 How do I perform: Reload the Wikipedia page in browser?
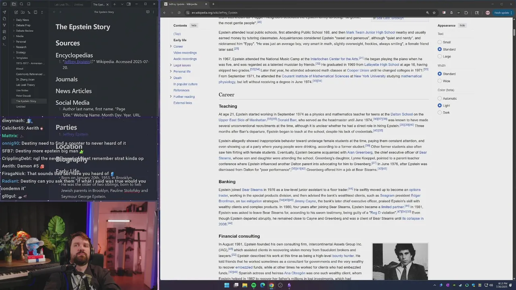click(x=179, y=12)
